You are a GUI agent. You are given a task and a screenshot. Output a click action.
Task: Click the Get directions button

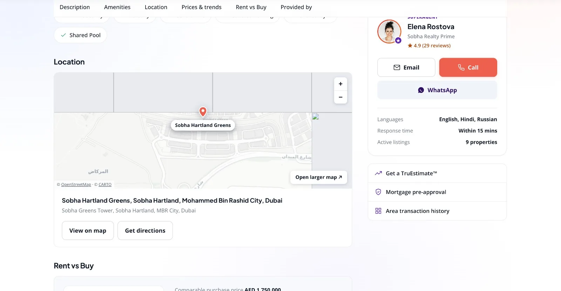coord(145,230)
